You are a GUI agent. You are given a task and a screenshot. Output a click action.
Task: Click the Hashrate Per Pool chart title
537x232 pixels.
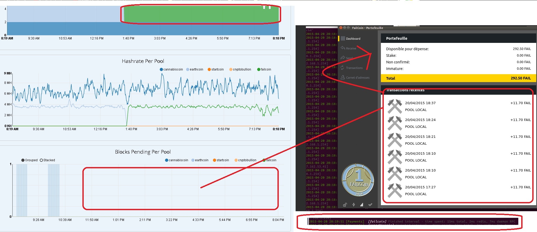tap(143, 61)
